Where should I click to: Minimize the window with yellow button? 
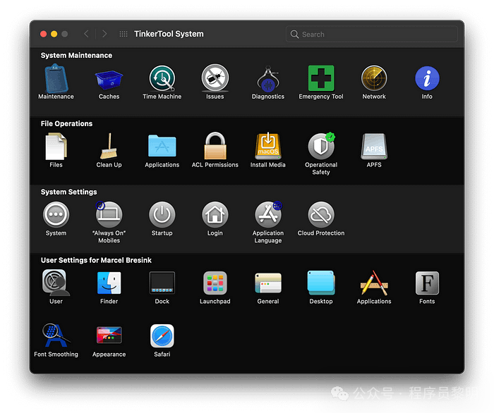tap(54, 34)
